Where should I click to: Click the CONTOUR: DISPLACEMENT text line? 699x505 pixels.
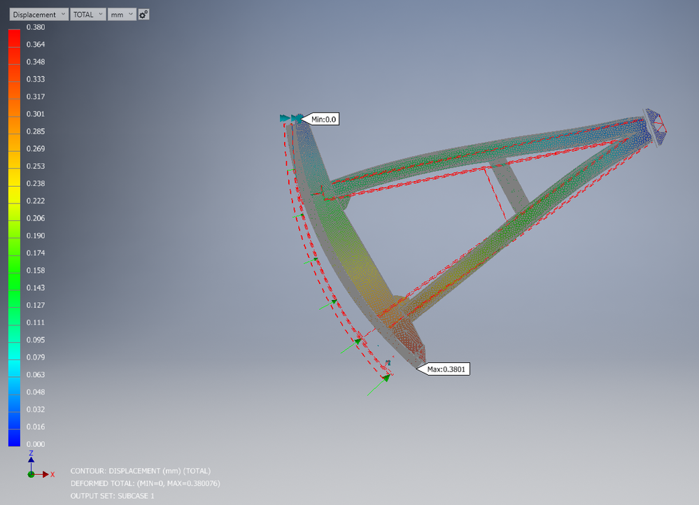click(141, 471)
